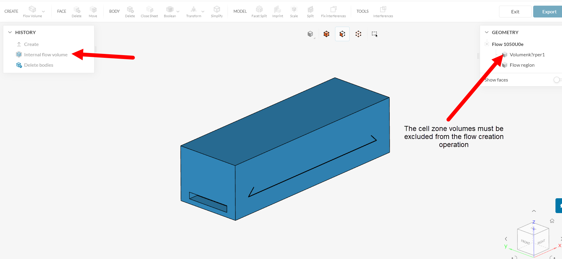The width and height of the screenshot is (562, 259).
Task: Expand the Flow Volume dropdown arrow
Action: tap(43, 12)
